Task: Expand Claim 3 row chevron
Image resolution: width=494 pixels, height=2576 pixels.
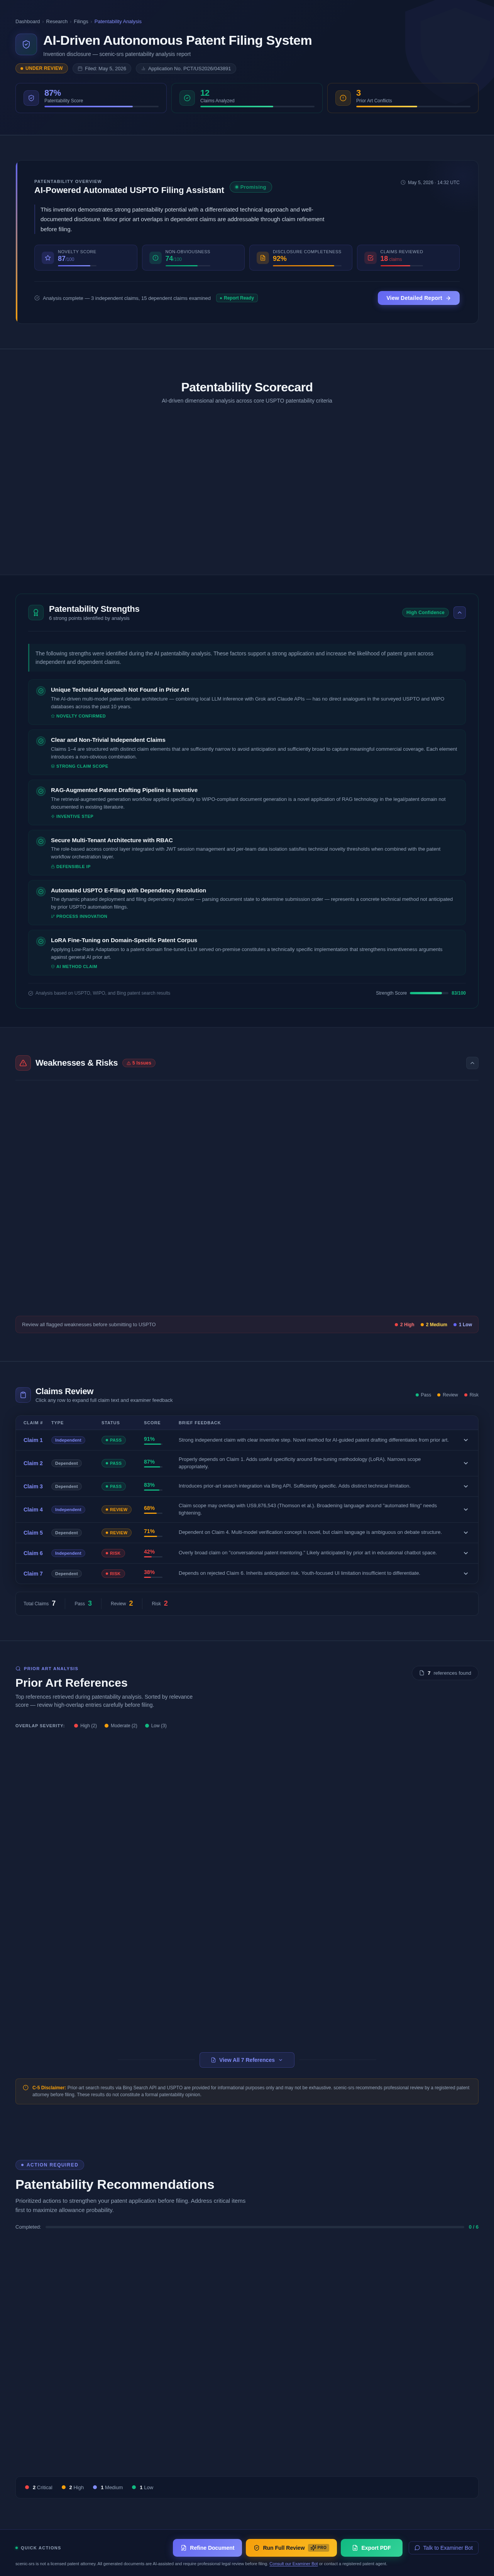Action: click(x=465, y=1486)
